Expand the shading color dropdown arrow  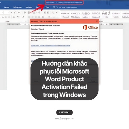point(51,17)
